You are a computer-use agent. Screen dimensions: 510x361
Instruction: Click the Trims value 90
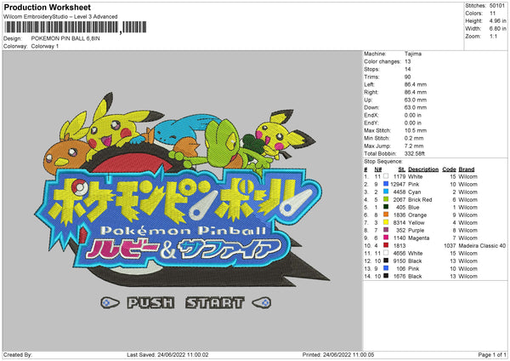pyautogui.click(x=407, y=77)
